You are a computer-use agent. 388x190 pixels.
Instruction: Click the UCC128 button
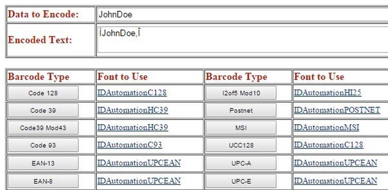coord(241,145)
